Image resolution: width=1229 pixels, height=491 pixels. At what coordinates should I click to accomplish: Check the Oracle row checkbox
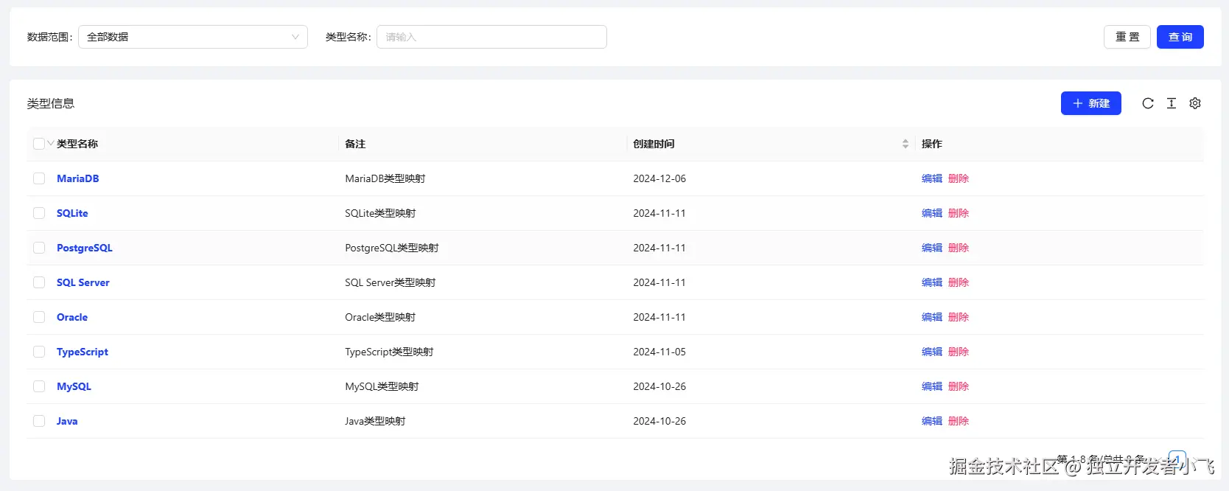(x=39, y=317)
